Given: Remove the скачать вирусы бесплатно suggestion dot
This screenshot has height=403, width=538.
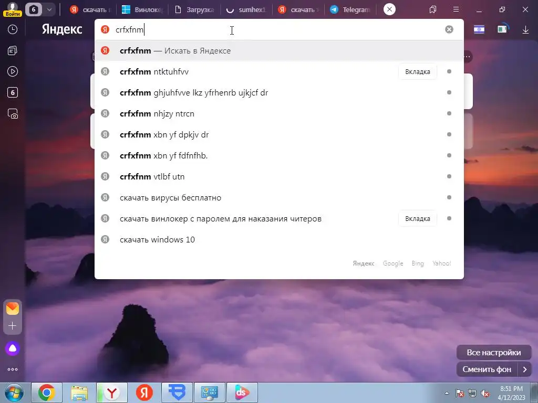Looking at the screenshot, I should pyautogui.click(x=449, y=197).
